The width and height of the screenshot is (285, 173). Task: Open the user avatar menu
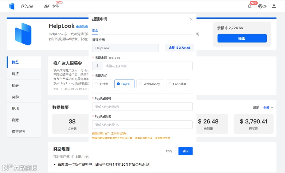point(274,6)
